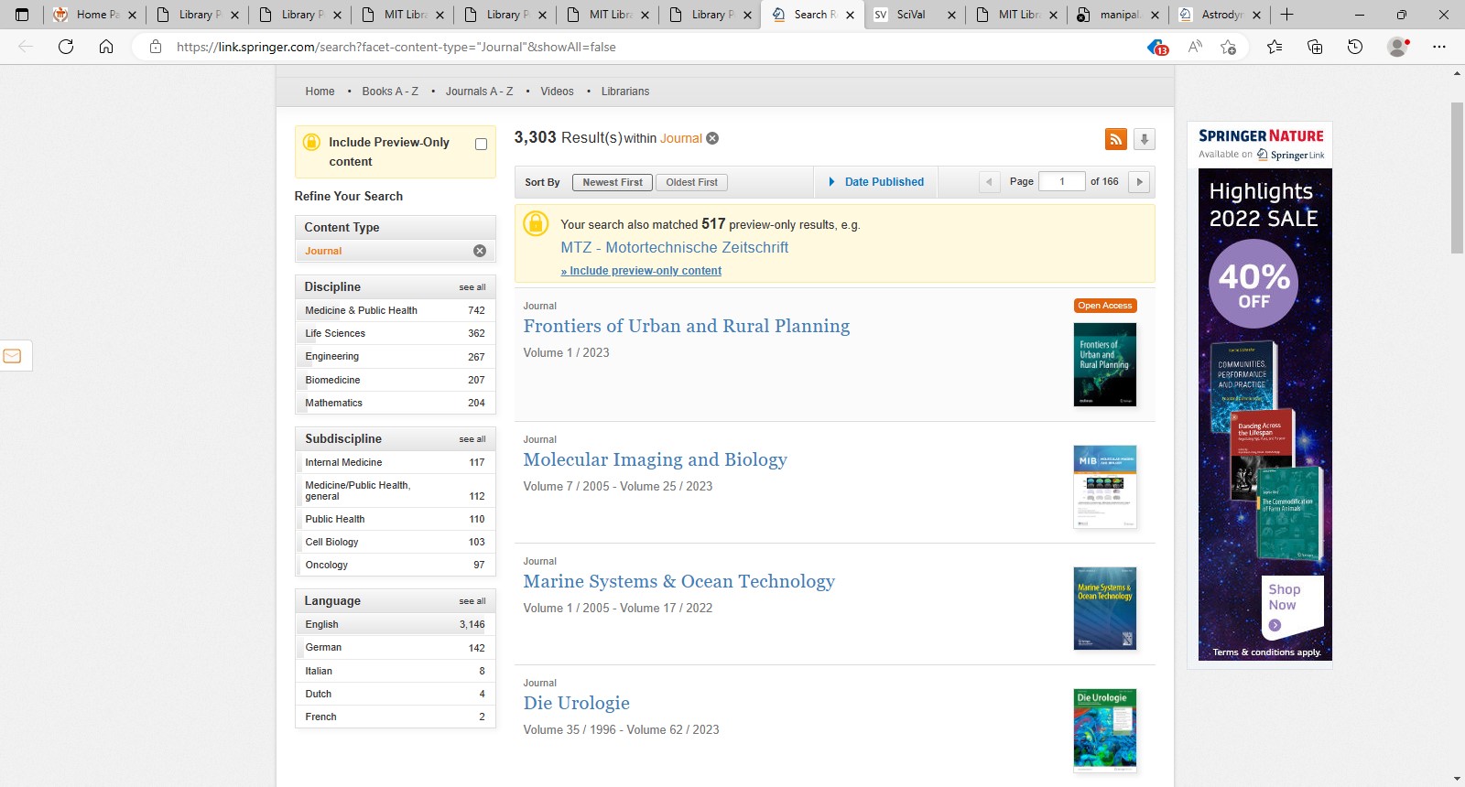
Task: Show all languages with see all
Action: 472,601
